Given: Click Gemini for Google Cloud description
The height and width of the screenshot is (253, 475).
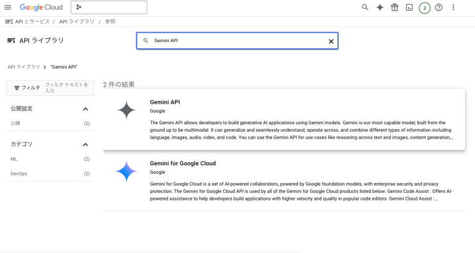Looking at the screenshot, I should click(301, 191).
